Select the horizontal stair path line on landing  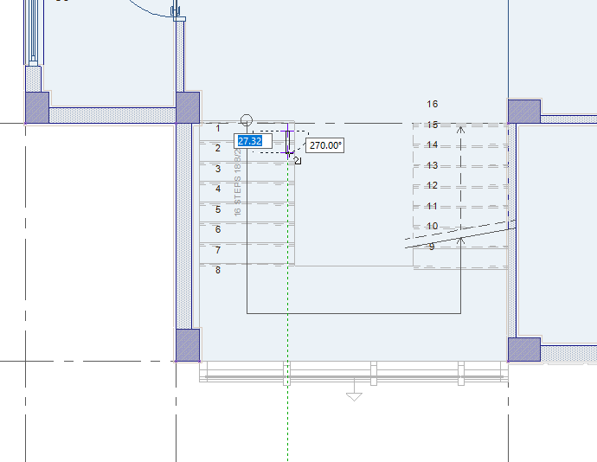(354, 313)
